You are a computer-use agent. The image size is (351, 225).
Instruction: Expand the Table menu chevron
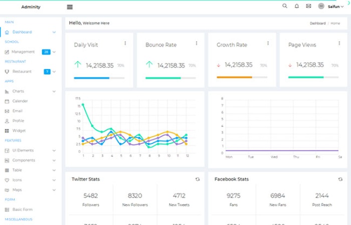point(54,170)
